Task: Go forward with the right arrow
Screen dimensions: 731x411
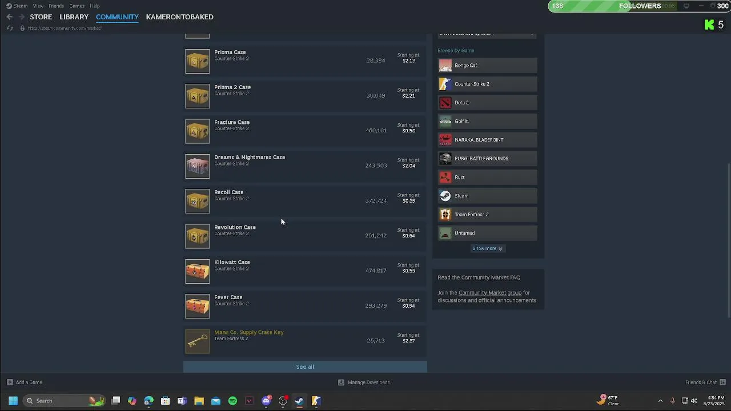Action: [x=21, y=17]
